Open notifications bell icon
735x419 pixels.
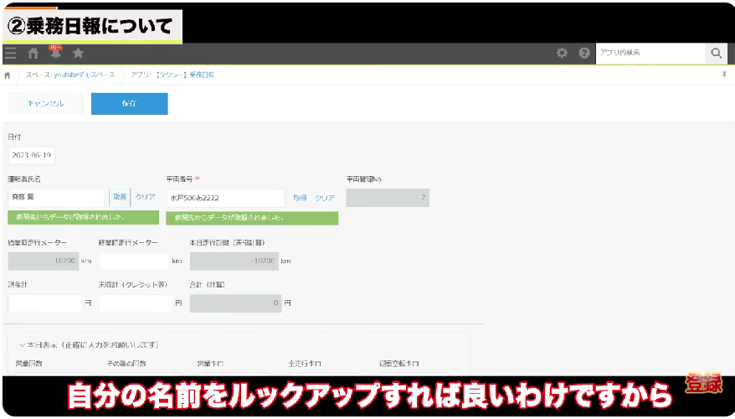pyautogui.click(x=55, y=54)
